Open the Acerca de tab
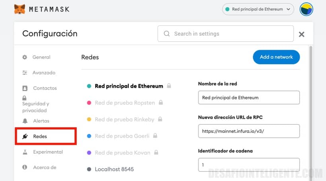326x181 pixels. [45, 167]
